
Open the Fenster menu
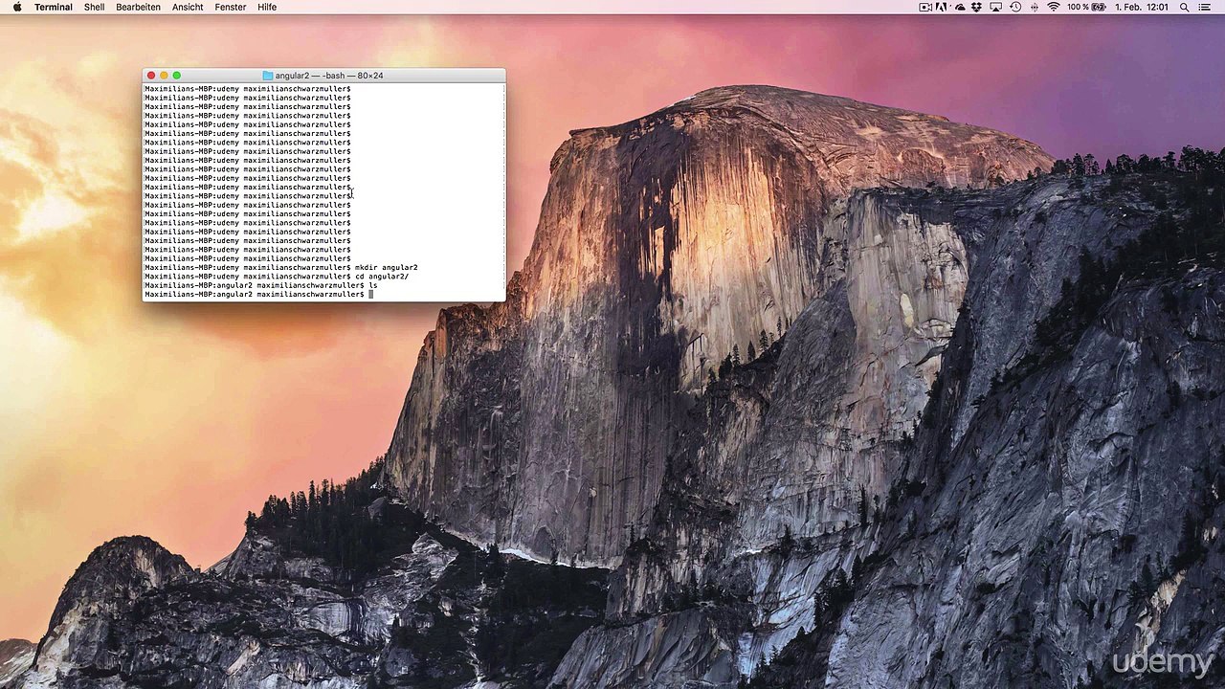pyautogui.click(x=231, y=7)
